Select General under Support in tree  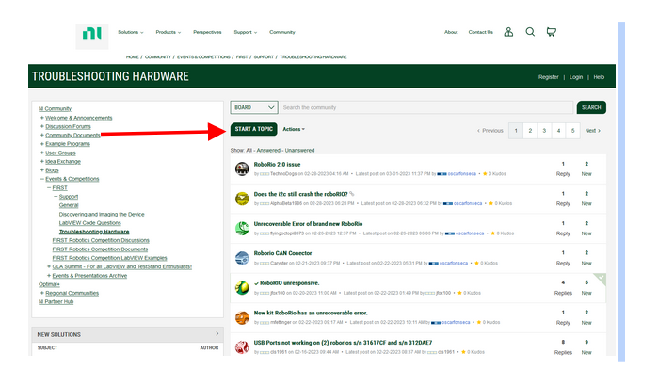(x=69, y=205)
